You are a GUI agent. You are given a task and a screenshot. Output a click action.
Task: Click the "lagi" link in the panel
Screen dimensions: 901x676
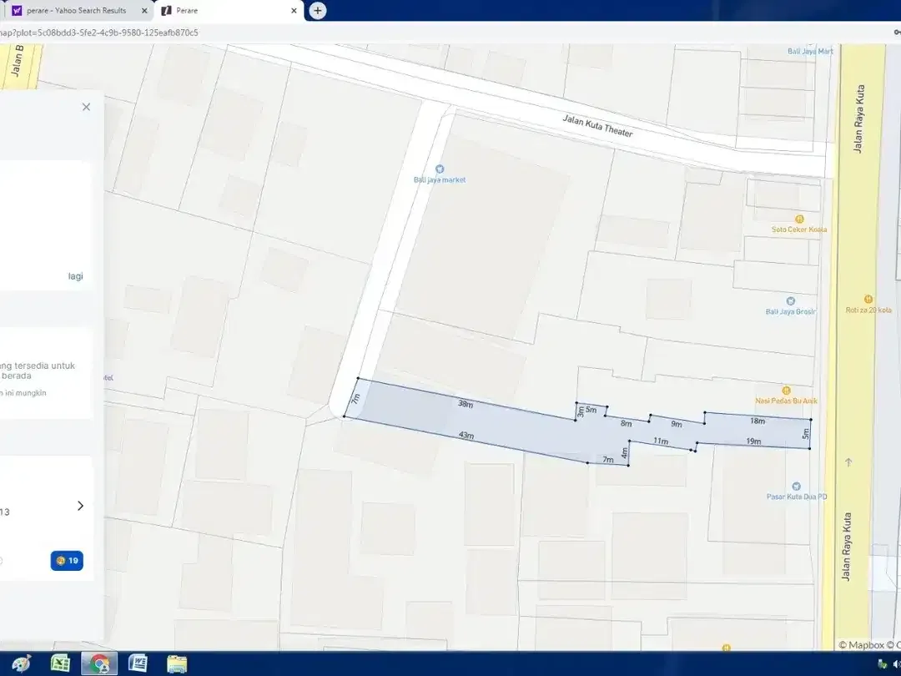pyautogui.click(x=75, y=276)
